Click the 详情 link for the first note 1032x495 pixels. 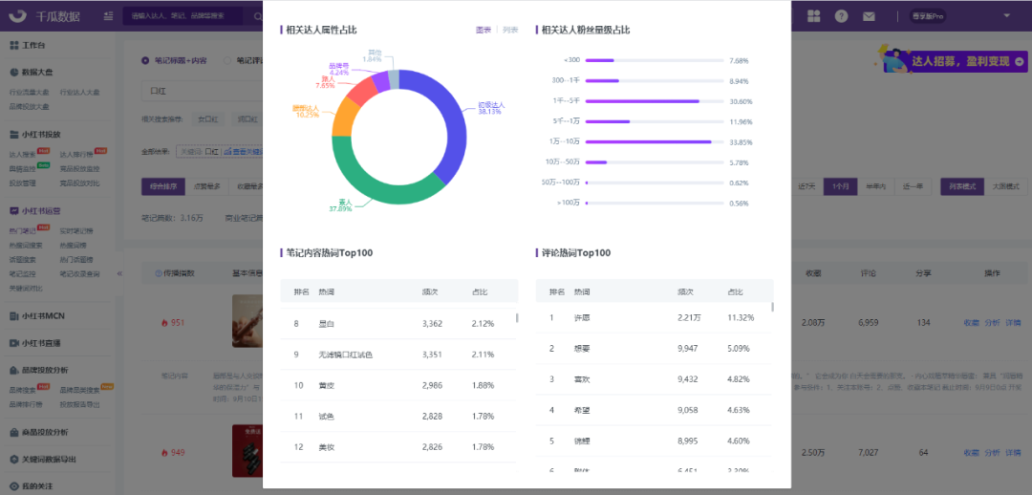[1013, 323]
